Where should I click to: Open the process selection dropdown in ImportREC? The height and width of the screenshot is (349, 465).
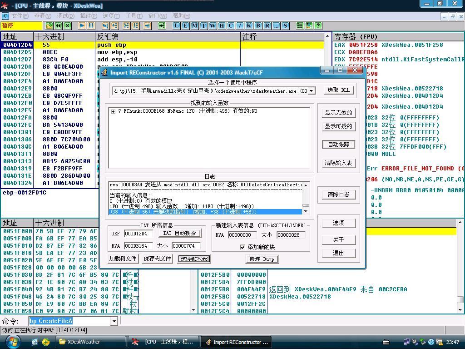pos(312,91)
